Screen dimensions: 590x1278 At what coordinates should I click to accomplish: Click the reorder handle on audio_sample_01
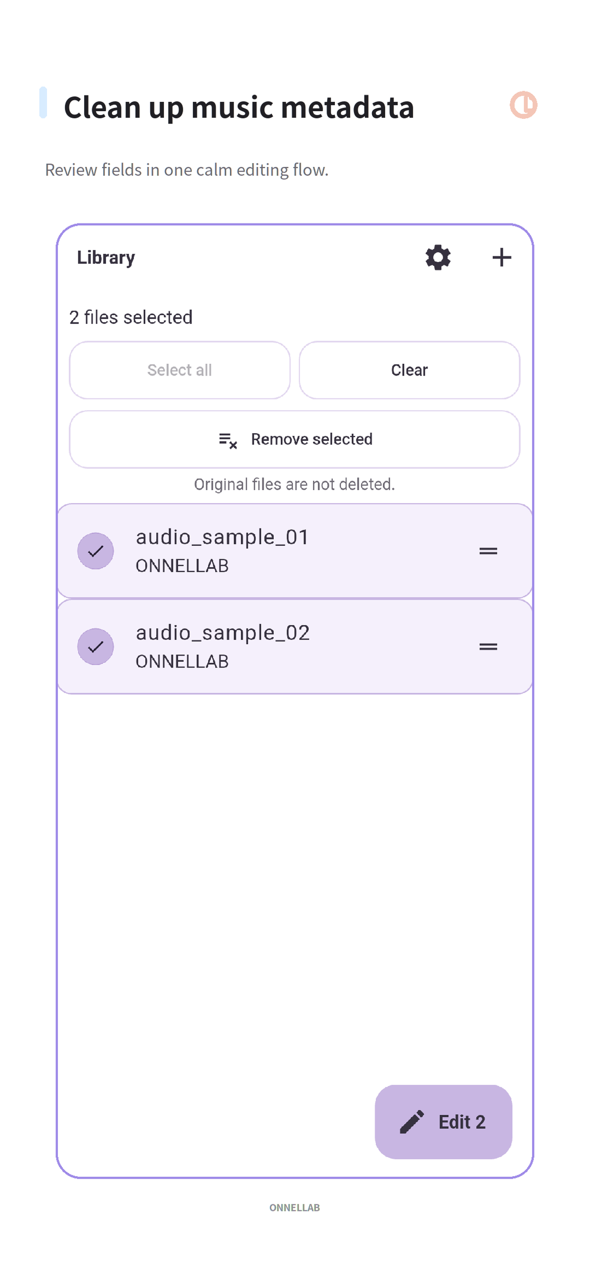click(488, 551)
